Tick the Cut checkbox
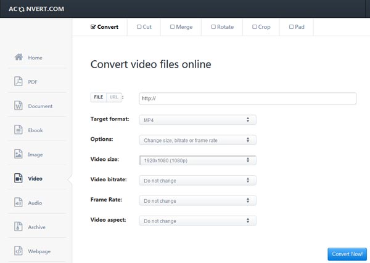The height and width of the screenshot is (263, 370). click(139, 27)
